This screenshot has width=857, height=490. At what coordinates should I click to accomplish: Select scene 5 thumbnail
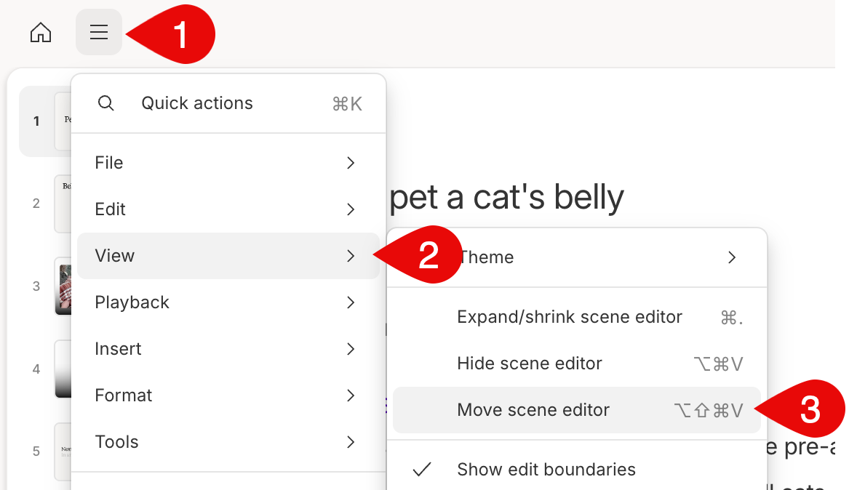pyautogui.click(x=63, y=451)
